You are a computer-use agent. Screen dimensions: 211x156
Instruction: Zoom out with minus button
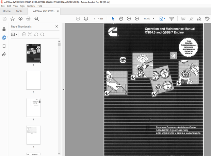pos(129,19)
